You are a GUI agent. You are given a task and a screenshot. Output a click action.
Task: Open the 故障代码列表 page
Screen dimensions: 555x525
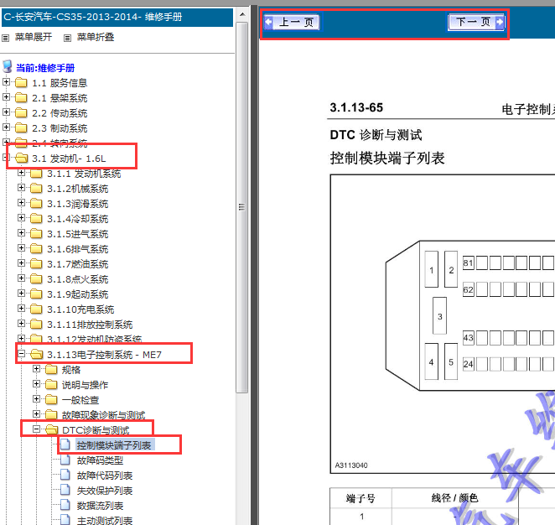pyautogui.click(x=105, y=476)
